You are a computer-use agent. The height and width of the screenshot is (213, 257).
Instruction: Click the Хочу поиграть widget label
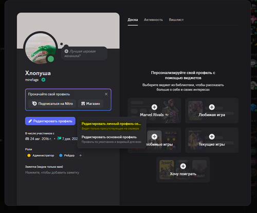pyautogui.click(x=183, y=174)
